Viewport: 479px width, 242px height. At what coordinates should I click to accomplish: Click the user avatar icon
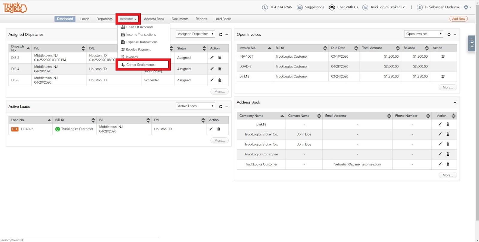420,7
